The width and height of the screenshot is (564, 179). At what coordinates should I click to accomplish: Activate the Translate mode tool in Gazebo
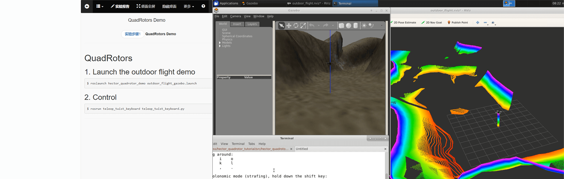coord(289,25)
